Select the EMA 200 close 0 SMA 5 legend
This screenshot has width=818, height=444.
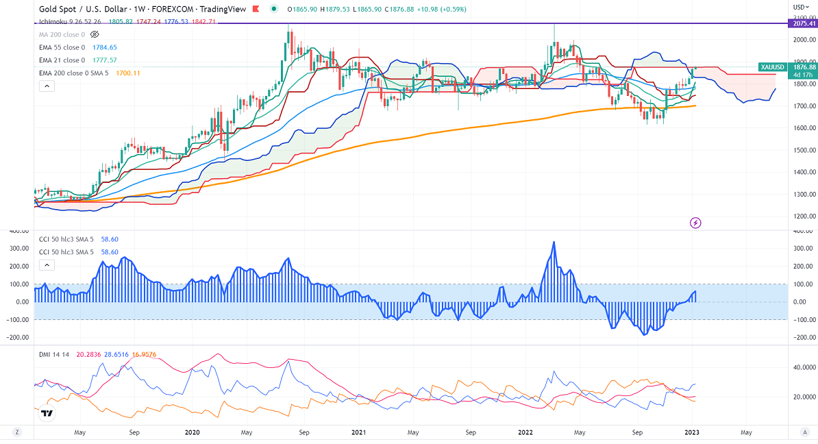(73, 73)
